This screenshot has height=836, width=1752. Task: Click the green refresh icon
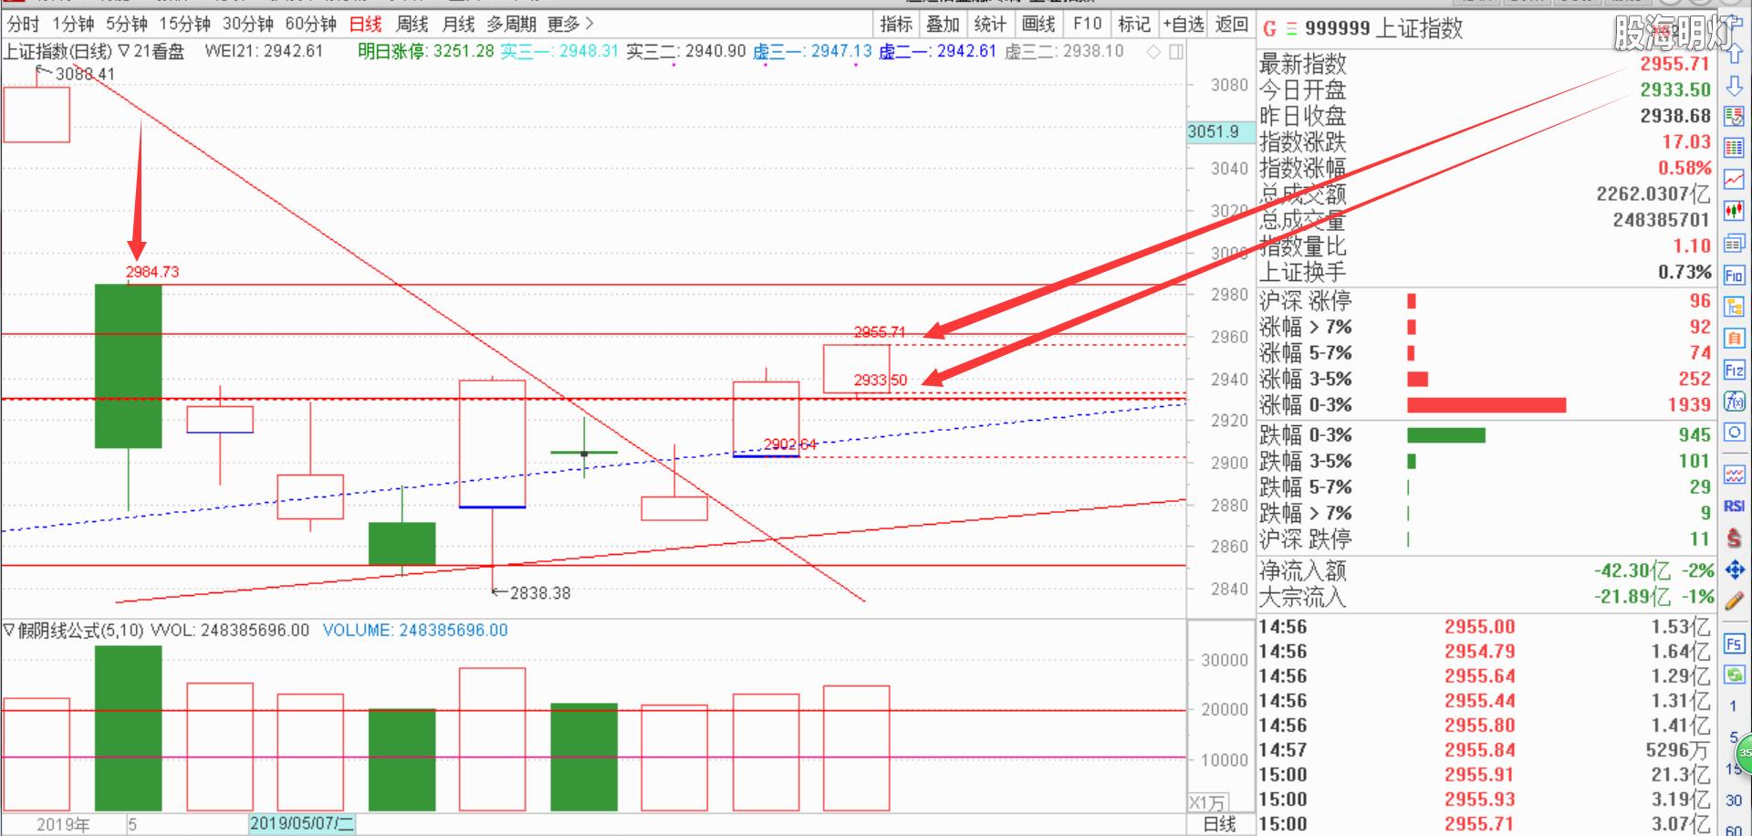point(1734,675)
